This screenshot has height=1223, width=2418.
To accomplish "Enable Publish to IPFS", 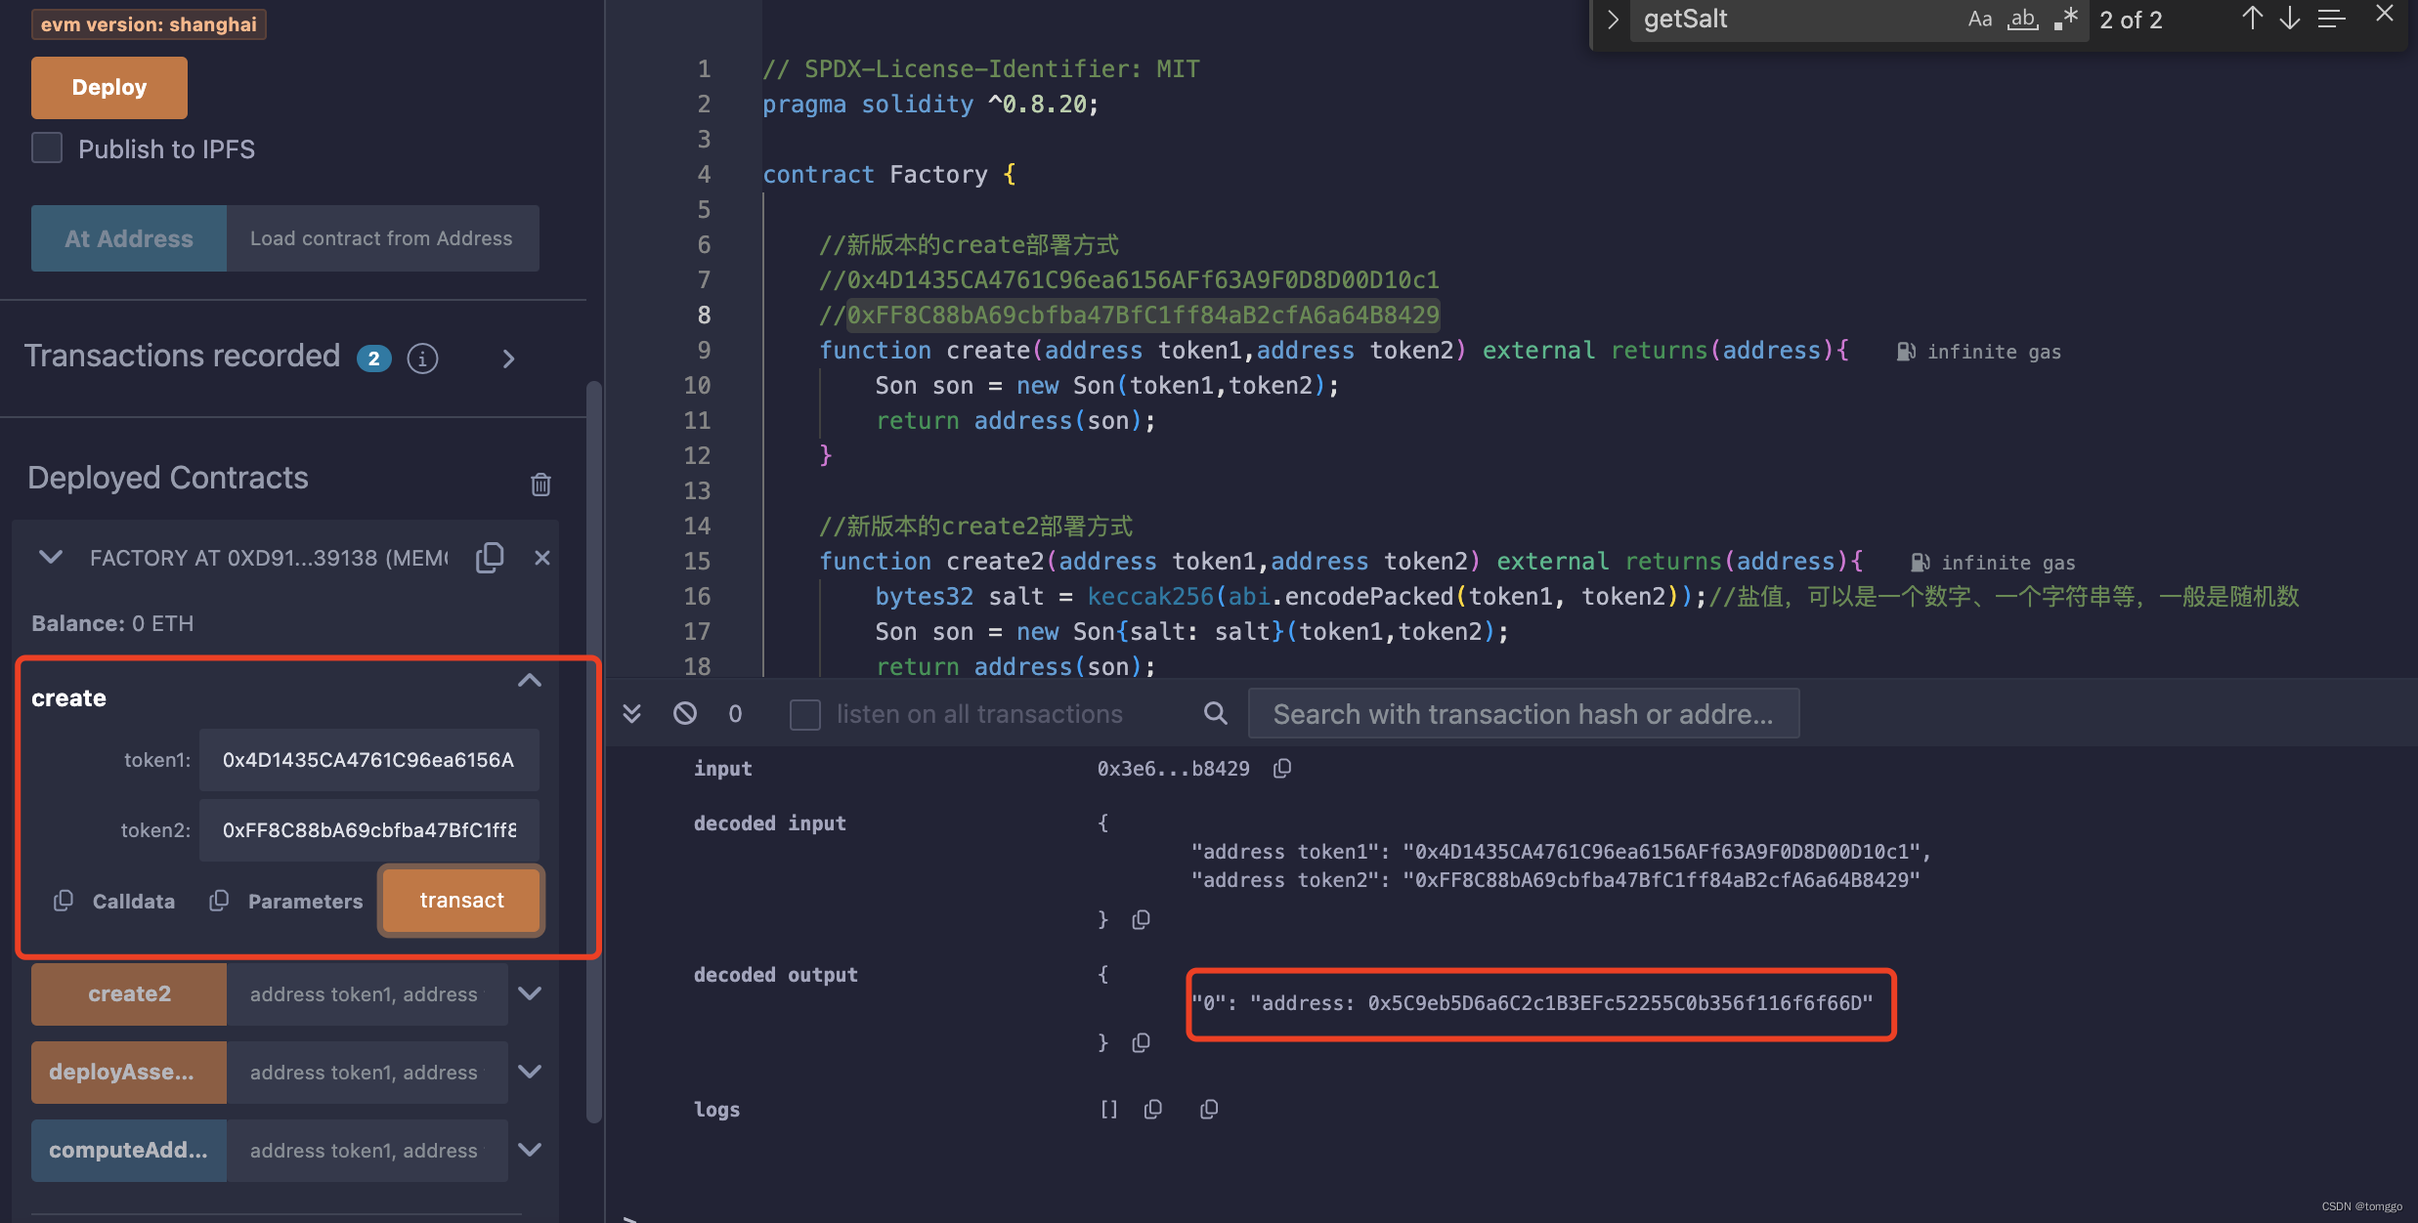I will click(x=46, y=148).
